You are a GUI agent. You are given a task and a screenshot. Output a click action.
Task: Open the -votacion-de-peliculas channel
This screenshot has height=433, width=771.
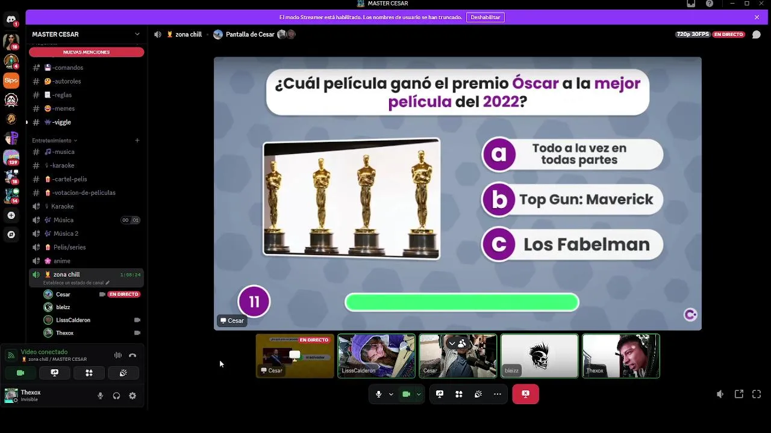click(x=86, y=192)
